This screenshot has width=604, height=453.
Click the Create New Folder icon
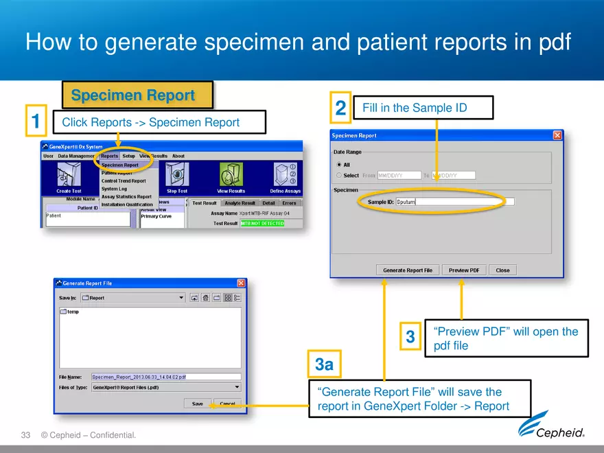pos(216,297)
